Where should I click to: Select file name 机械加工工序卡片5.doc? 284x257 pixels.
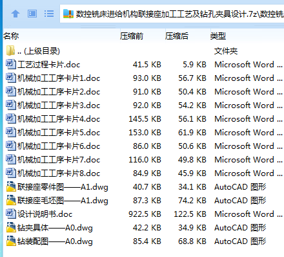click(x=59, y=133)
